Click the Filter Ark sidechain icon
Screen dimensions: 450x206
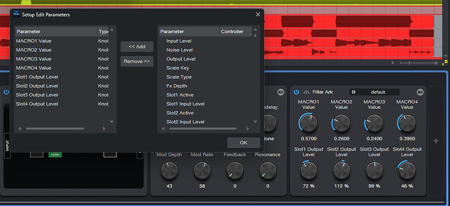pyautogui.click(x=306, y=92)
